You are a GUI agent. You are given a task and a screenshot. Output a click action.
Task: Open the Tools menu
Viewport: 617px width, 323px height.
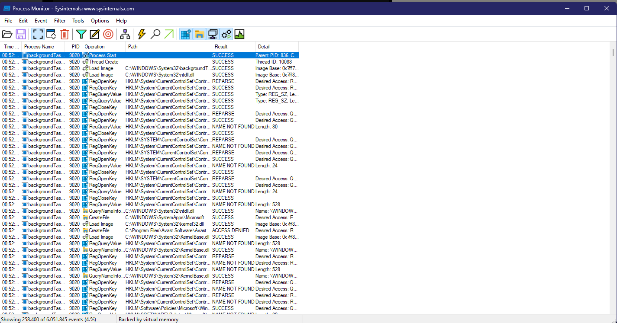coord(78,21)
